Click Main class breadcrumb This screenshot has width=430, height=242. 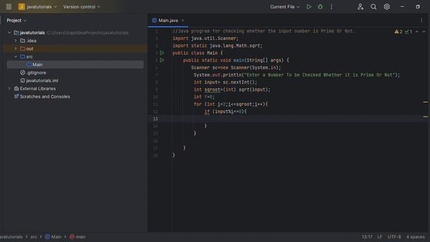click(x=53, y=237)
